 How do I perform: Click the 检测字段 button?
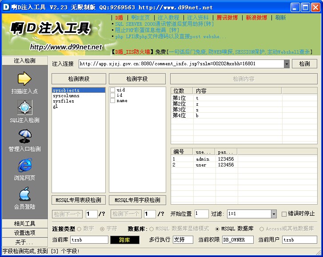pos(137,79)
